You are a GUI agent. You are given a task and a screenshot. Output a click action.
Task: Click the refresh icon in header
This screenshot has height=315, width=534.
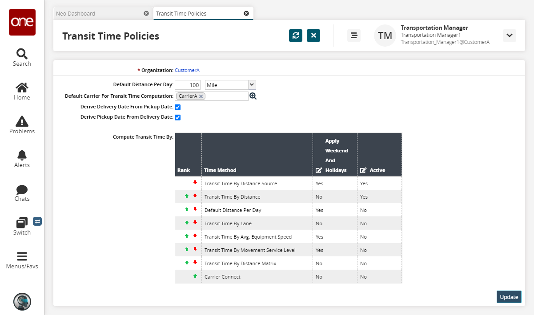coord(296,36)
